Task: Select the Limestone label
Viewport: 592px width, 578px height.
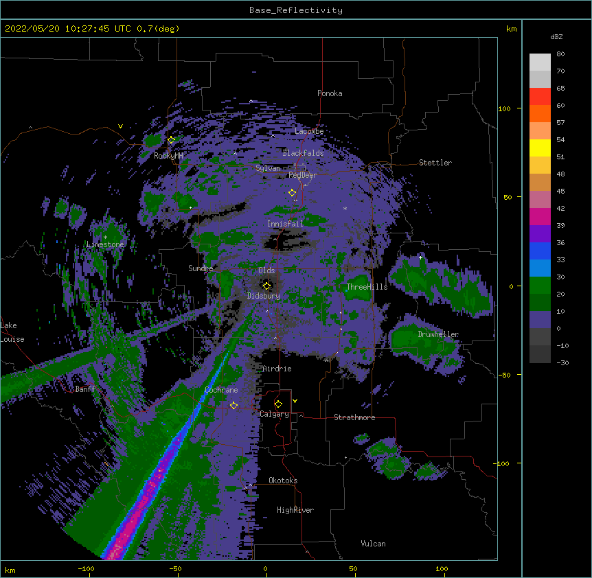Action: 105,244
